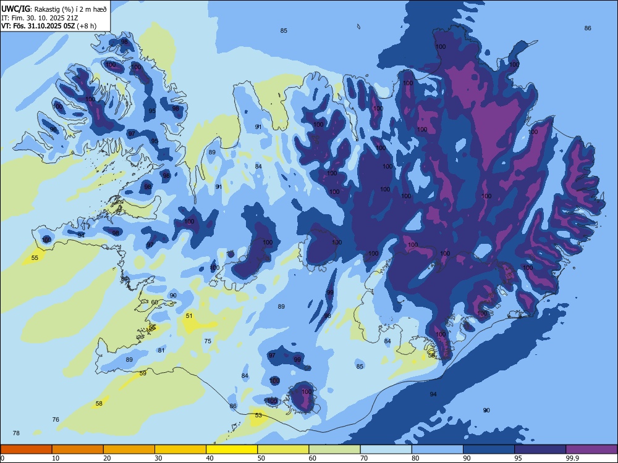Viewport: 618px width, 463px height.
Task: Click the legend tick label '20'
Action: [x=107, y=458]
